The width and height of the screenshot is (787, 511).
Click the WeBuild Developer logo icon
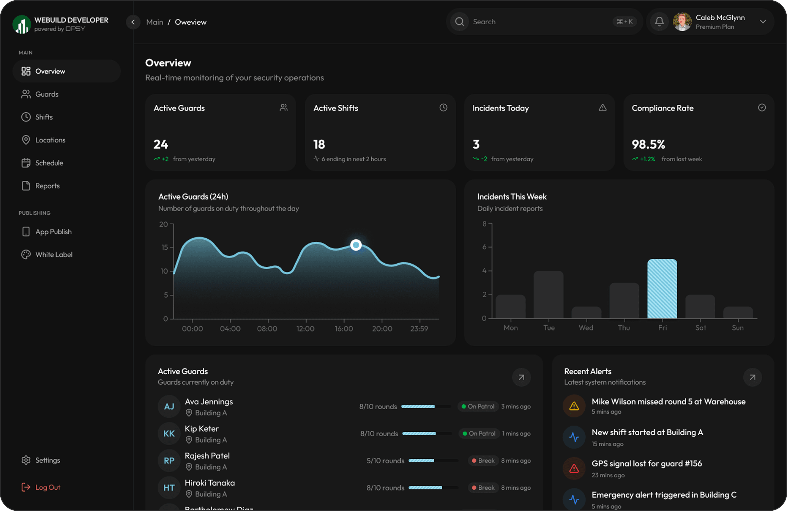[x=21, y=24]
